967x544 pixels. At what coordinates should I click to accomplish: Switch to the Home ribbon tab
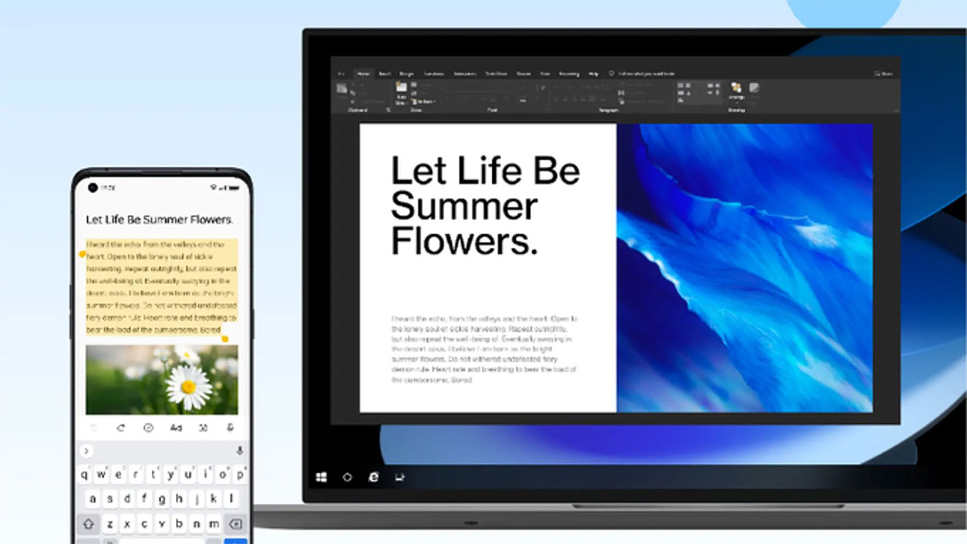(363, 73)
